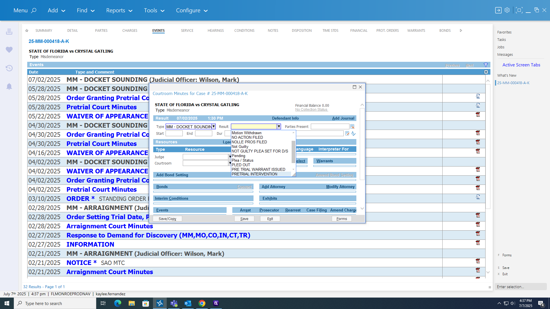
Task: Open Messages in the right panel
Action: [505, 55]
